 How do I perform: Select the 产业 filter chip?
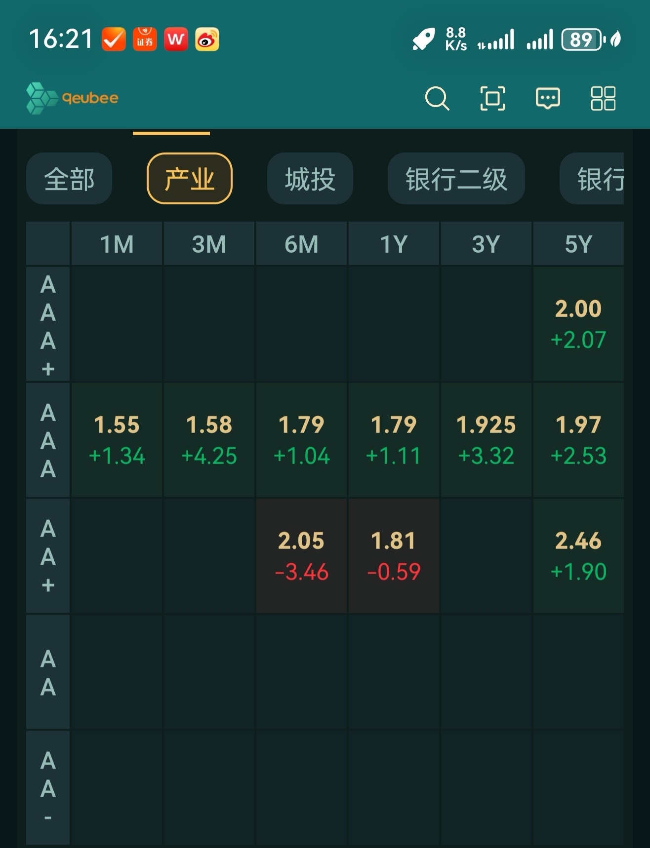coord(189,179)
